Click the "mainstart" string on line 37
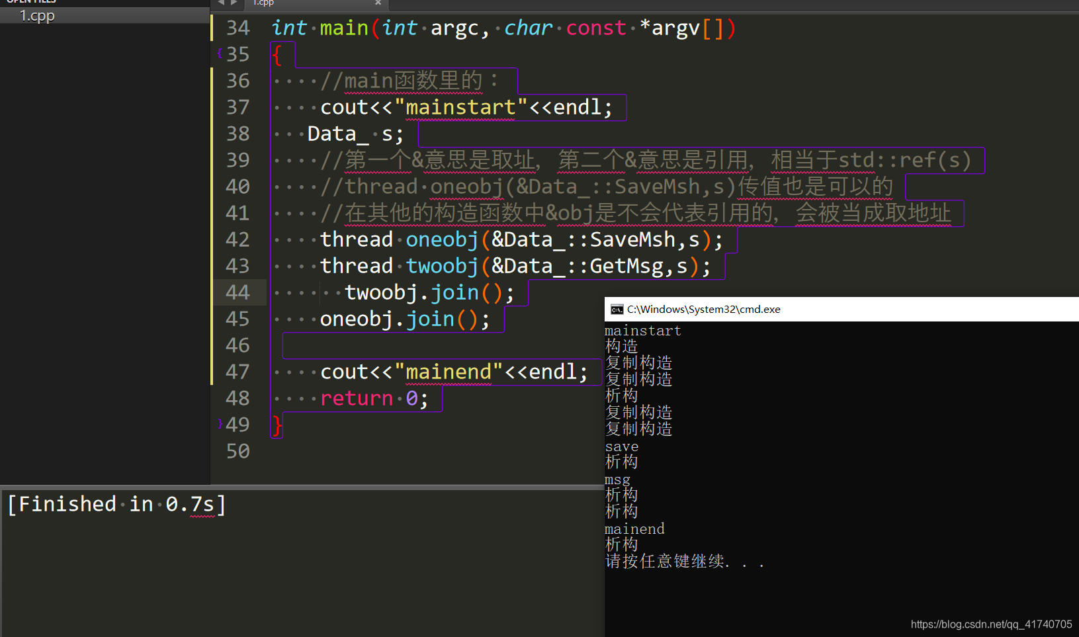 pyautogui.click(x=460, y=107)
